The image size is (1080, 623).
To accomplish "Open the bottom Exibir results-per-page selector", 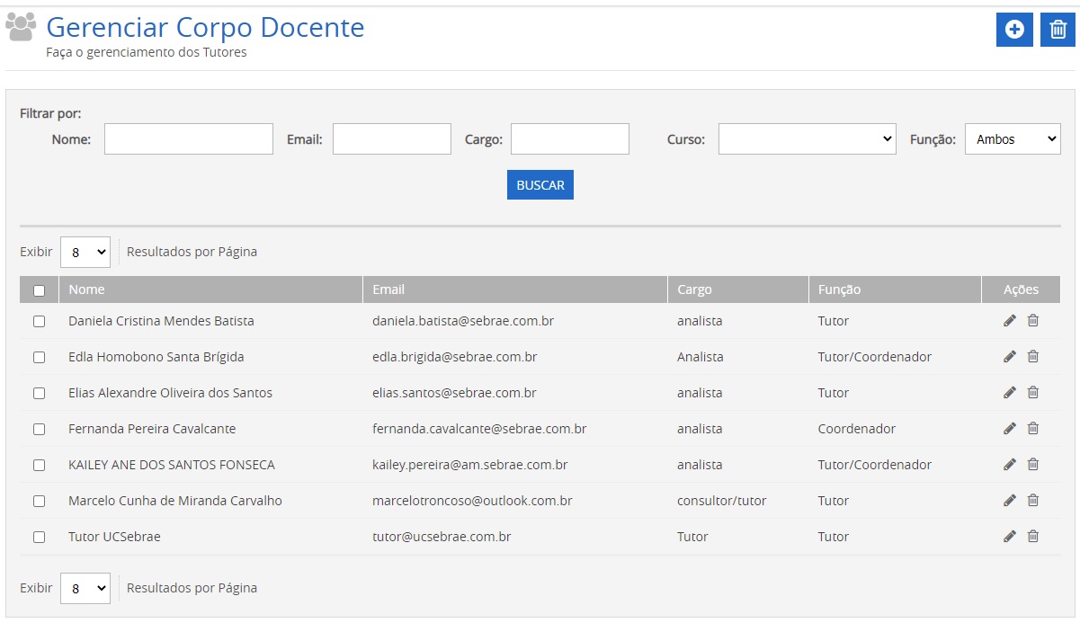I will click(85, 589).
